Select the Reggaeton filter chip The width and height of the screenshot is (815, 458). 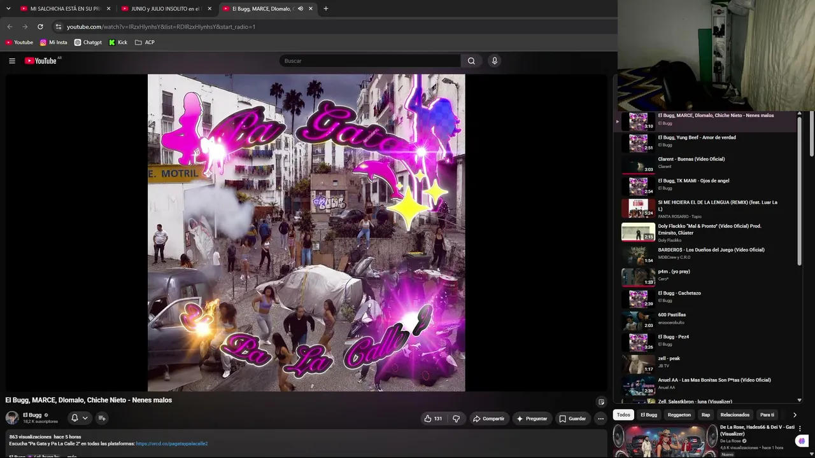[679, 415]
